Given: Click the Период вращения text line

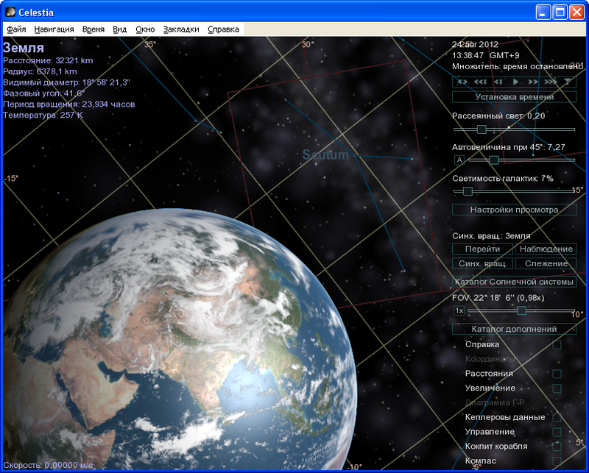Looking at the screenshot, I should (x=69, y=104).
